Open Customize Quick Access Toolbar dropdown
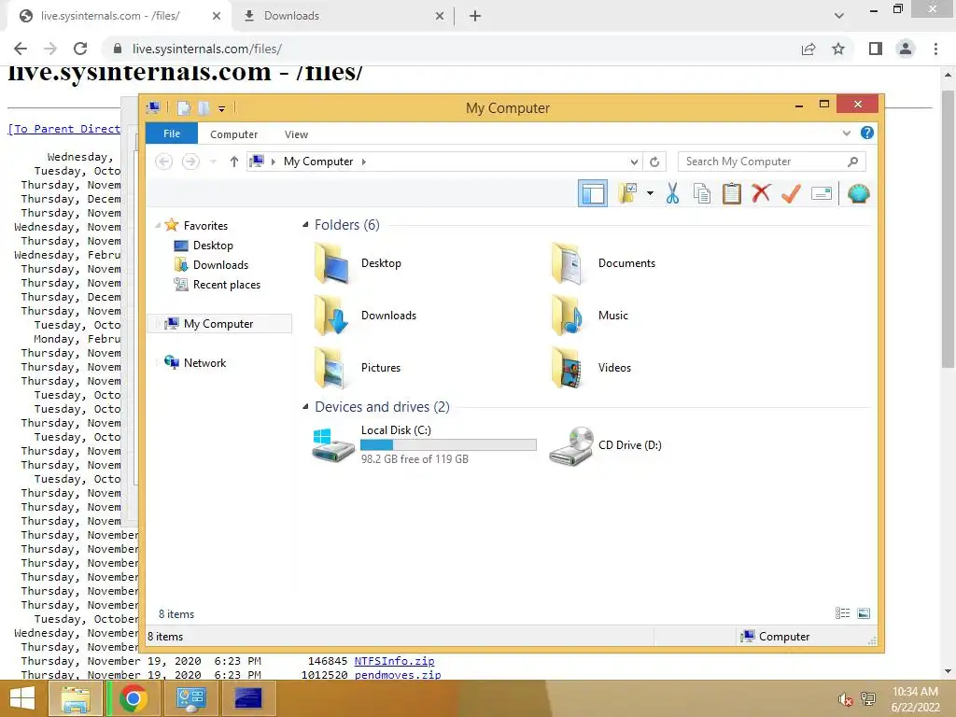The width and height of the screenshot is (956, 717). pos(221,108)
